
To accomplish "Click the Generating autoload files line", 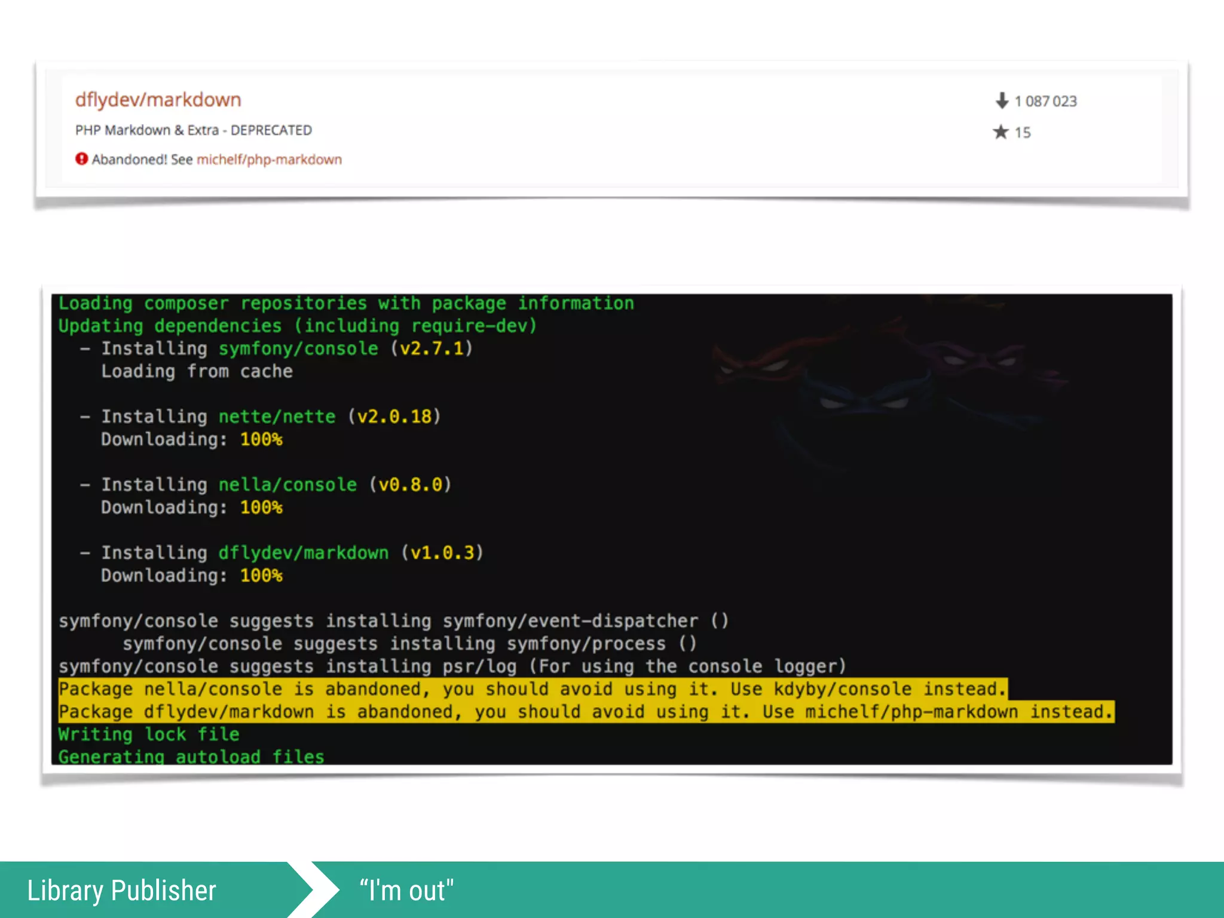I will pos(191,757).
